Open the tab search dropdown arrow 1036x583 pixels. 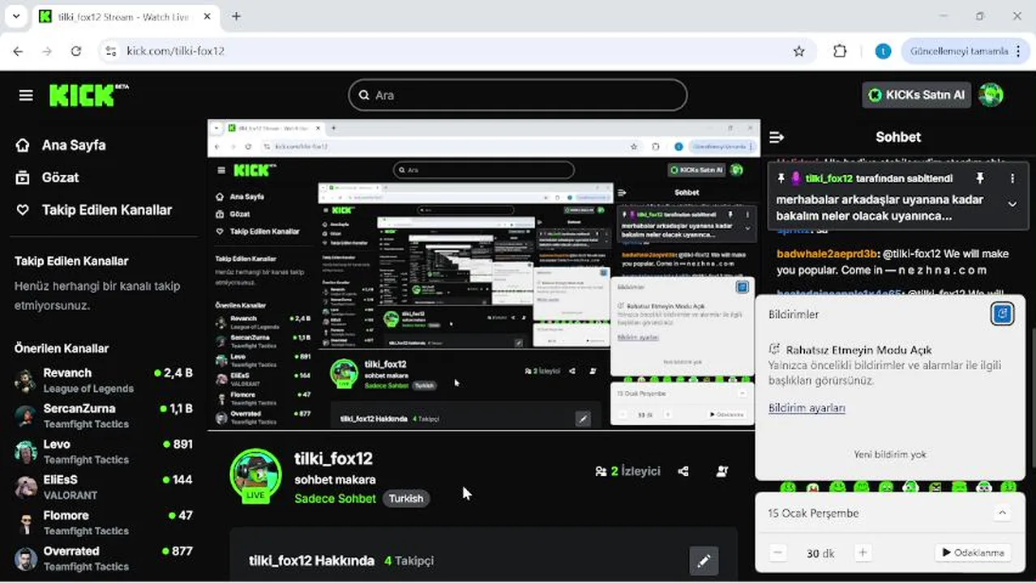click(16, 16)
